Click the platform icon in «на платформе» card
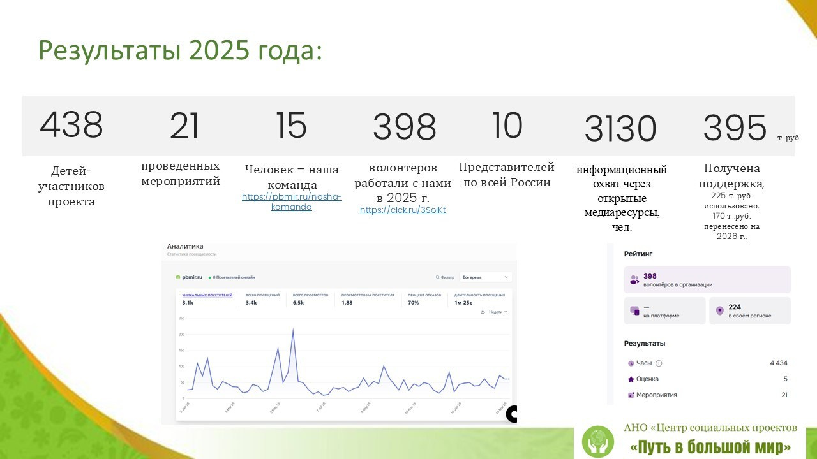This screenshot has height=459, width=817. 634,310
